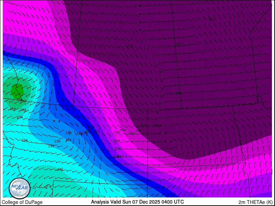The width and height of the screenshot is (275, 206).
Task: Click the 292 contour label
Action: 51,146
